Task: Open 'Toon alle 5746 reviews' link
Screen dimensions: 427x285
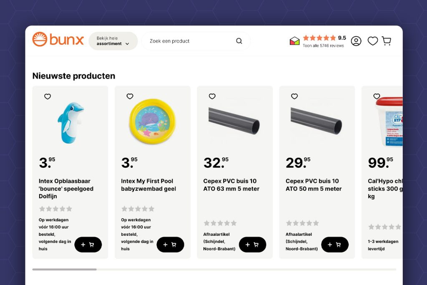Action: pos(323,45)
